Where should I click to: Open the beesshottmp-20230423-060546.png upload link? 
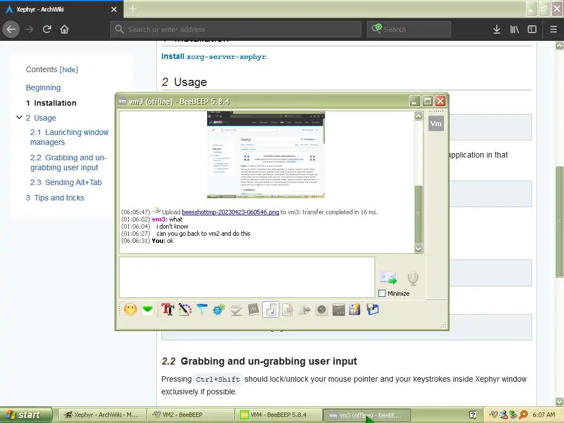pos(230,212)
